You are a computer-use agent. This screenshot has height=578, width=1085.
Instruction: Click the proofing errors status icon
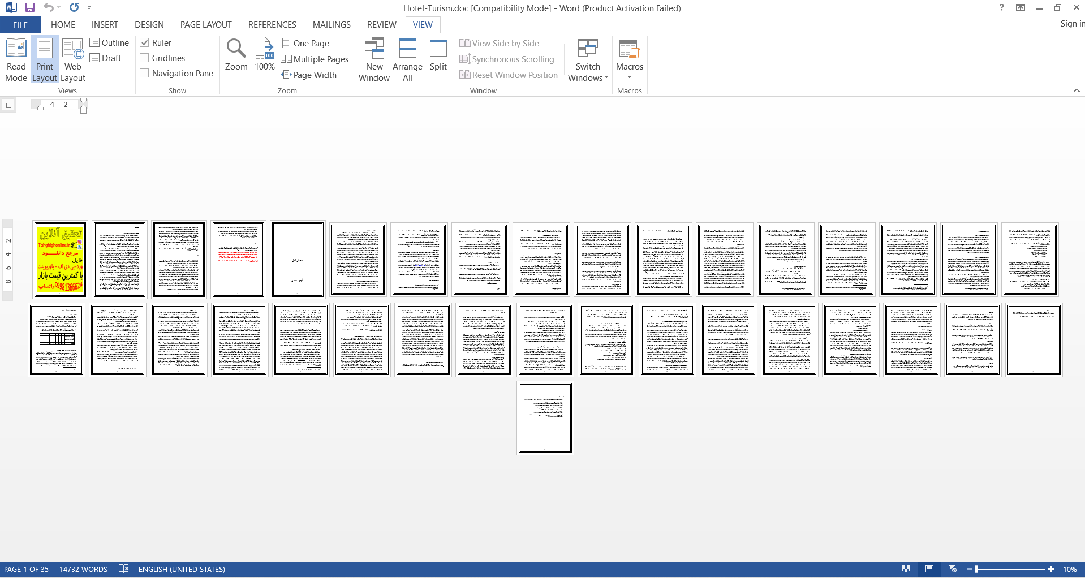pos(124,569)
